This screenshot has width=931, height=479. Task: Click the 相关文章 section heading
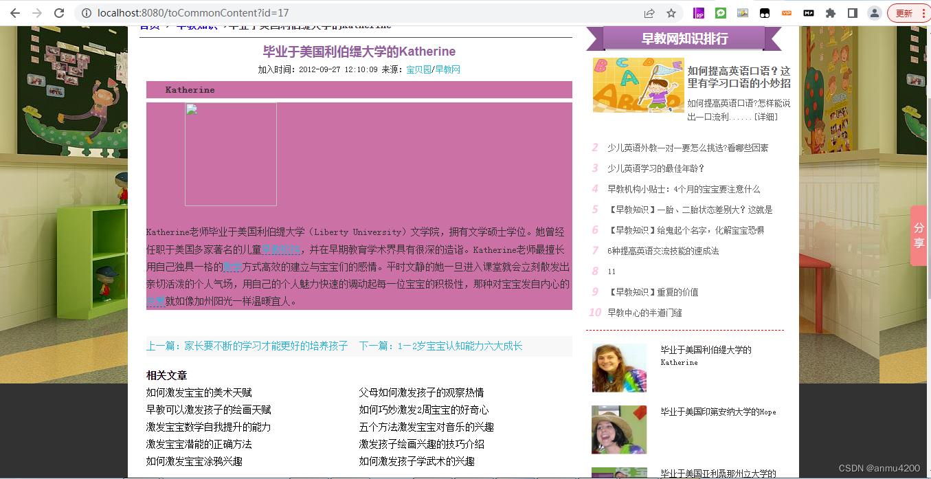166,375
